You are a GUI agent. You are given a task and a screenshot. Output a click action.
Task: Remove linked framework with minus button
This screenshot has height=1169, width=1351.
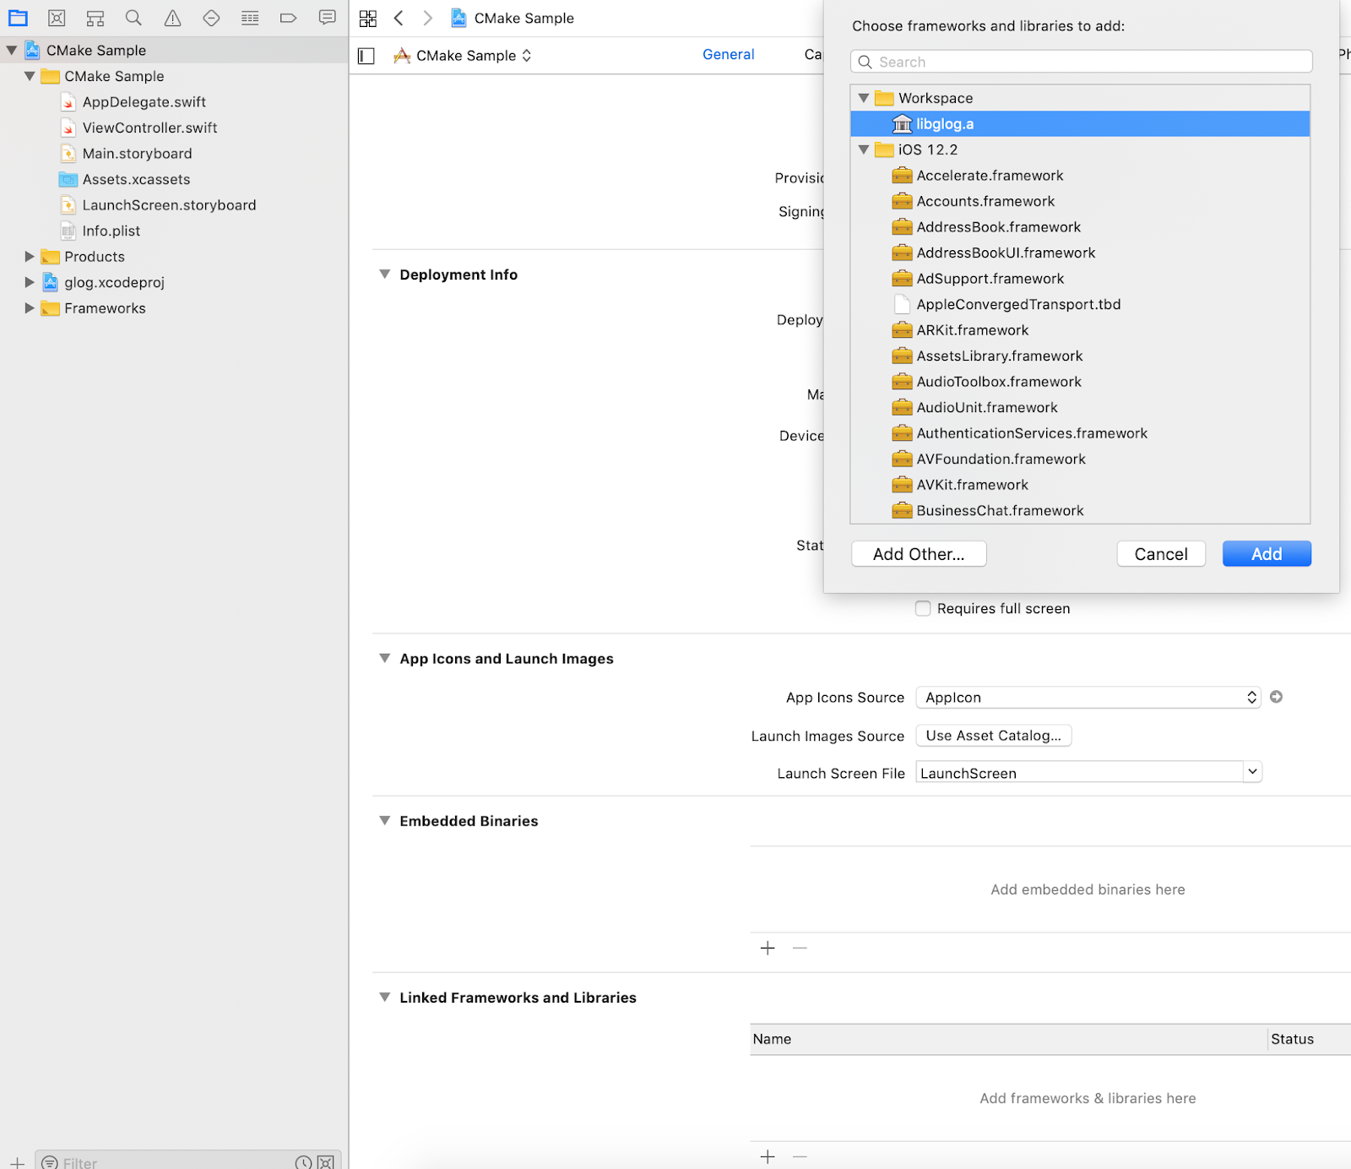(800, 1156)
